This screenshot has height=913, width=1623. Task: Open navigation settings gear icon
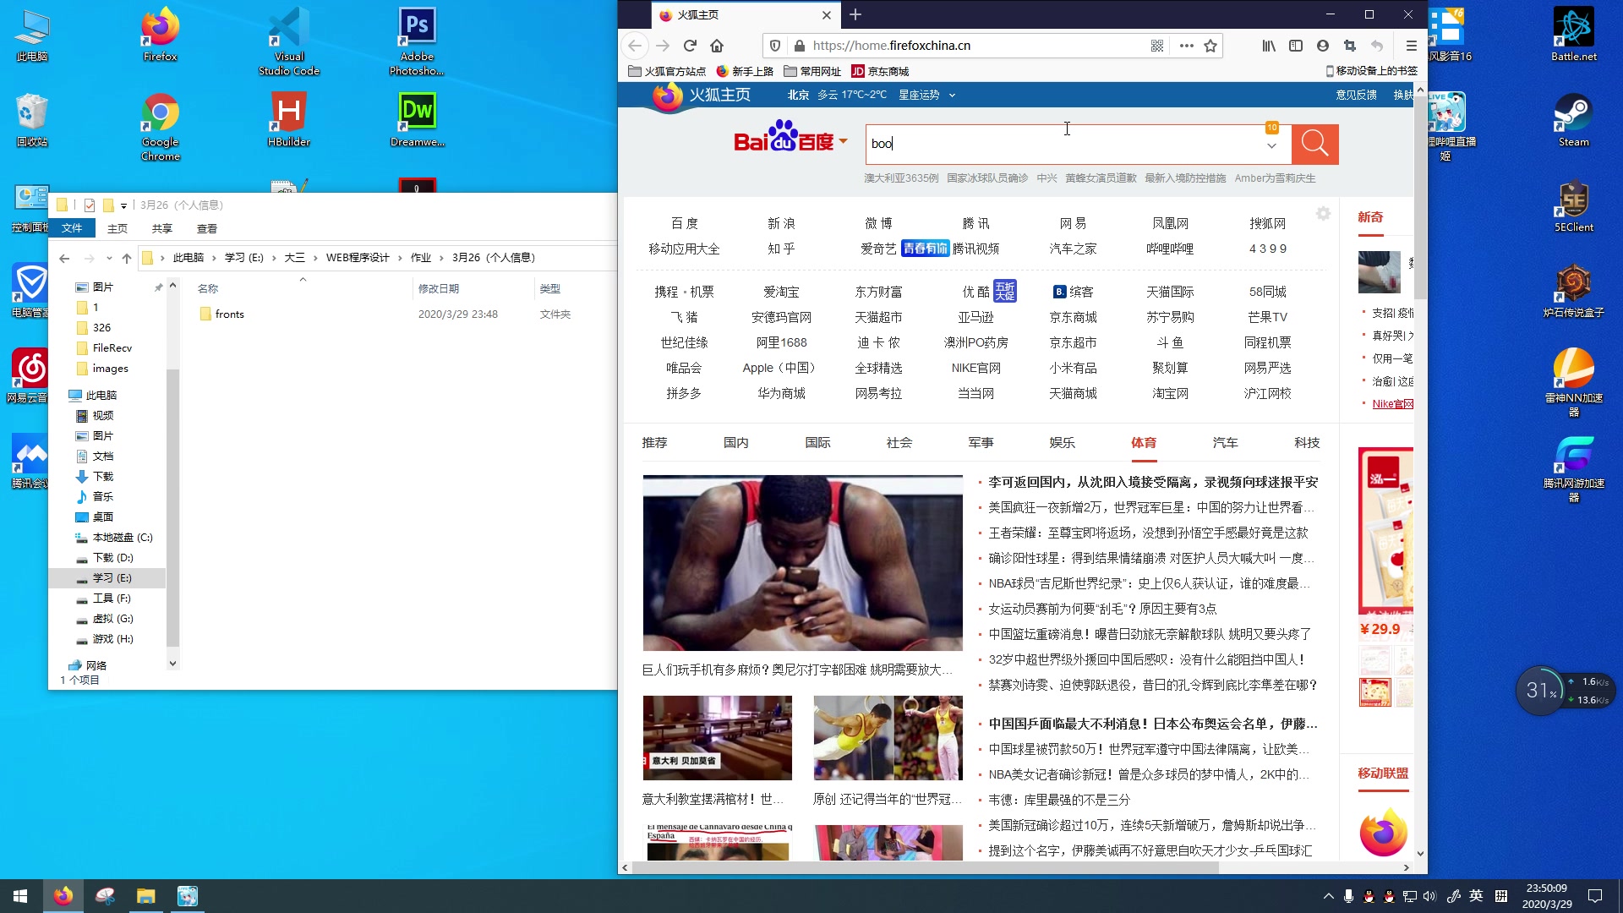pos(1323,214)
